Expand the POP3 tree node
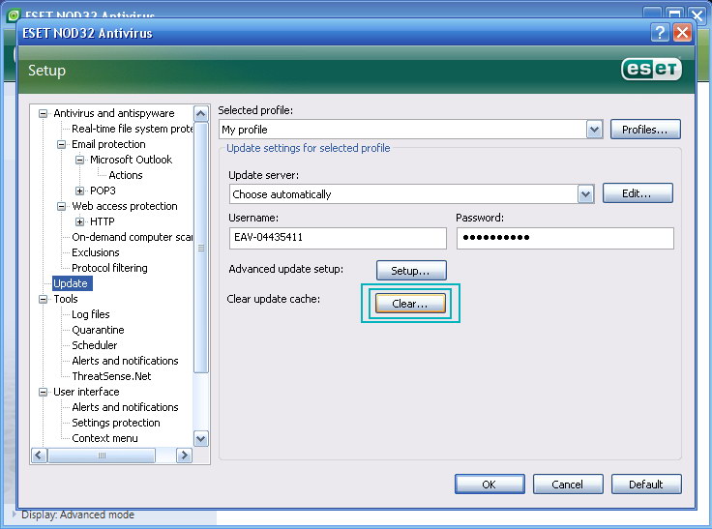The height and width of the screenshot is (529, 712). click(x=80, y=191)
